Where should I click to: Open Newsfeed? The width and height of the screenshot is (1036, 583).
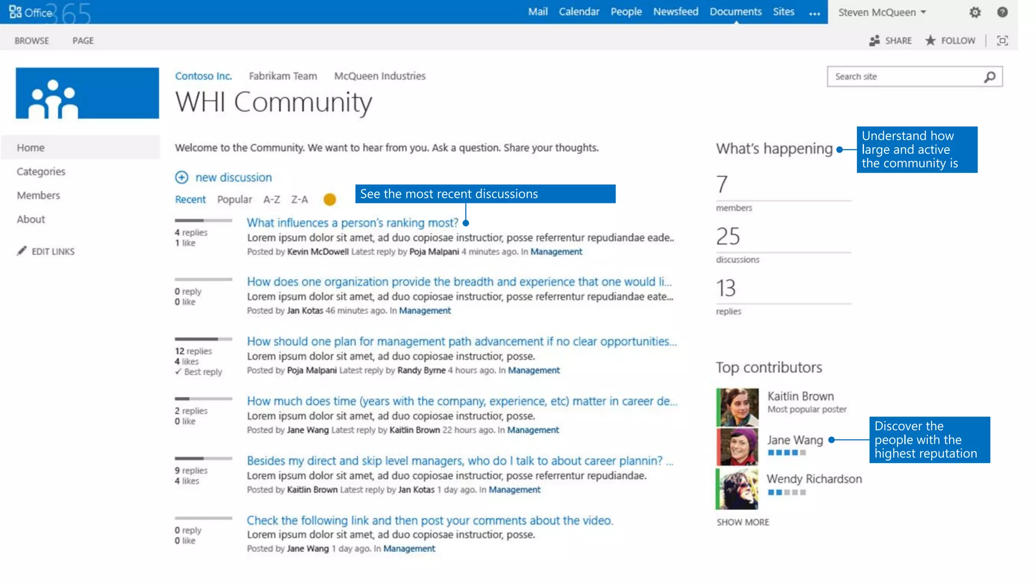(675, 12)
